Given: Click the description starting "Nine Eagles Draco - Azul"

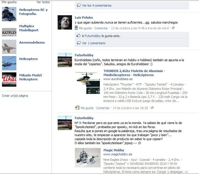Looking at the screenshot, I should coord(146,166).
